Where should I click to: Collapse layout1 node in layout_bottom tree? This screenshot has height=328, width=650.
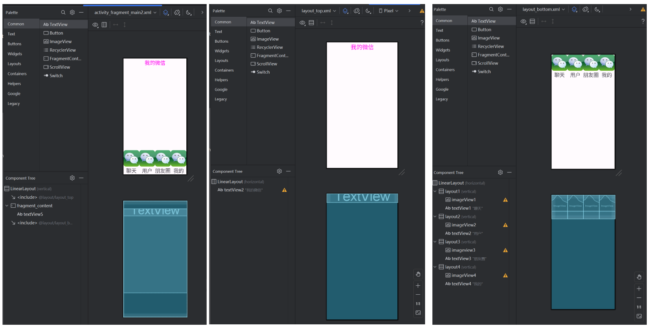pyautogui.click(x=435, y=191)
